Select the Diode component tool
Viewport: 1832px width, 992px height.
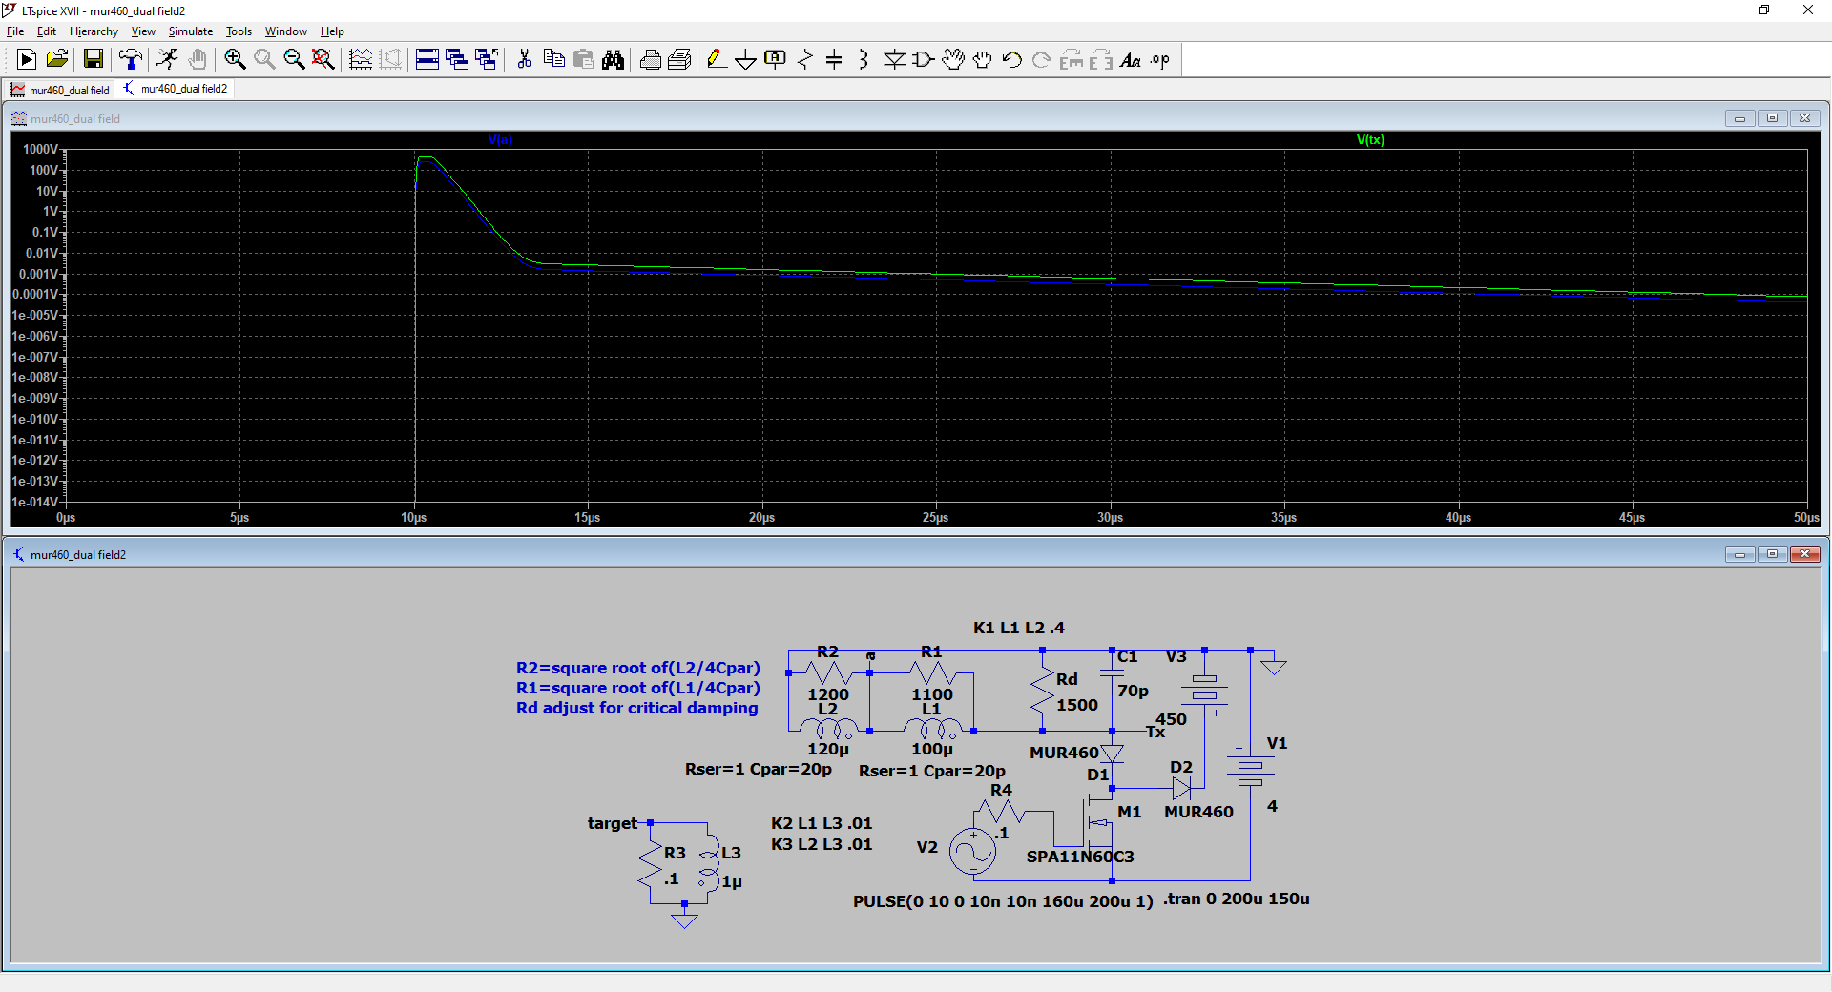coord(894,60)
